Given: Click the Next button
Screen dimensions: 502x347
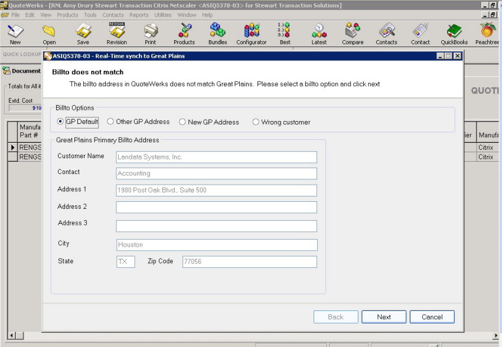Looking at the screenshot, I should (384, 317).
